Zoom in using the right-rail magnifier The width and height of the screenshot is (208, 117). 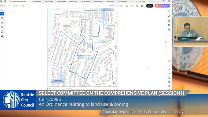[x=169, y=86]
